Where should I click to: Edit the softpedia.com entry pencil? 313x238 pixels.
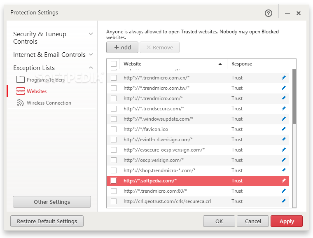coord(284,181)
